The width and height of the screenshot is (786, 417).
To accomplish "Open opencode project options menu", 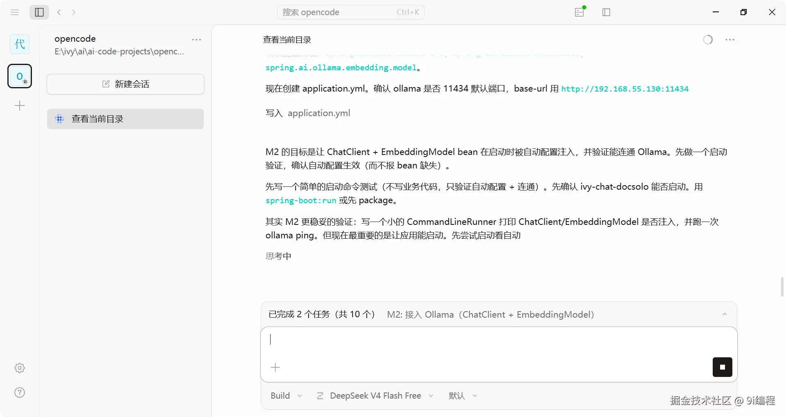I will [196, 40].
